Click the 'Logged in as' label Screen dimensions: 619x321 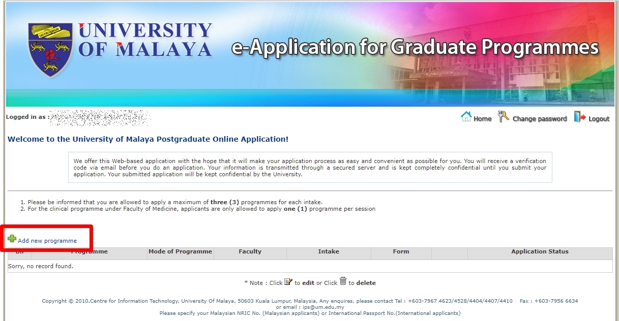[x=27, y=117]
